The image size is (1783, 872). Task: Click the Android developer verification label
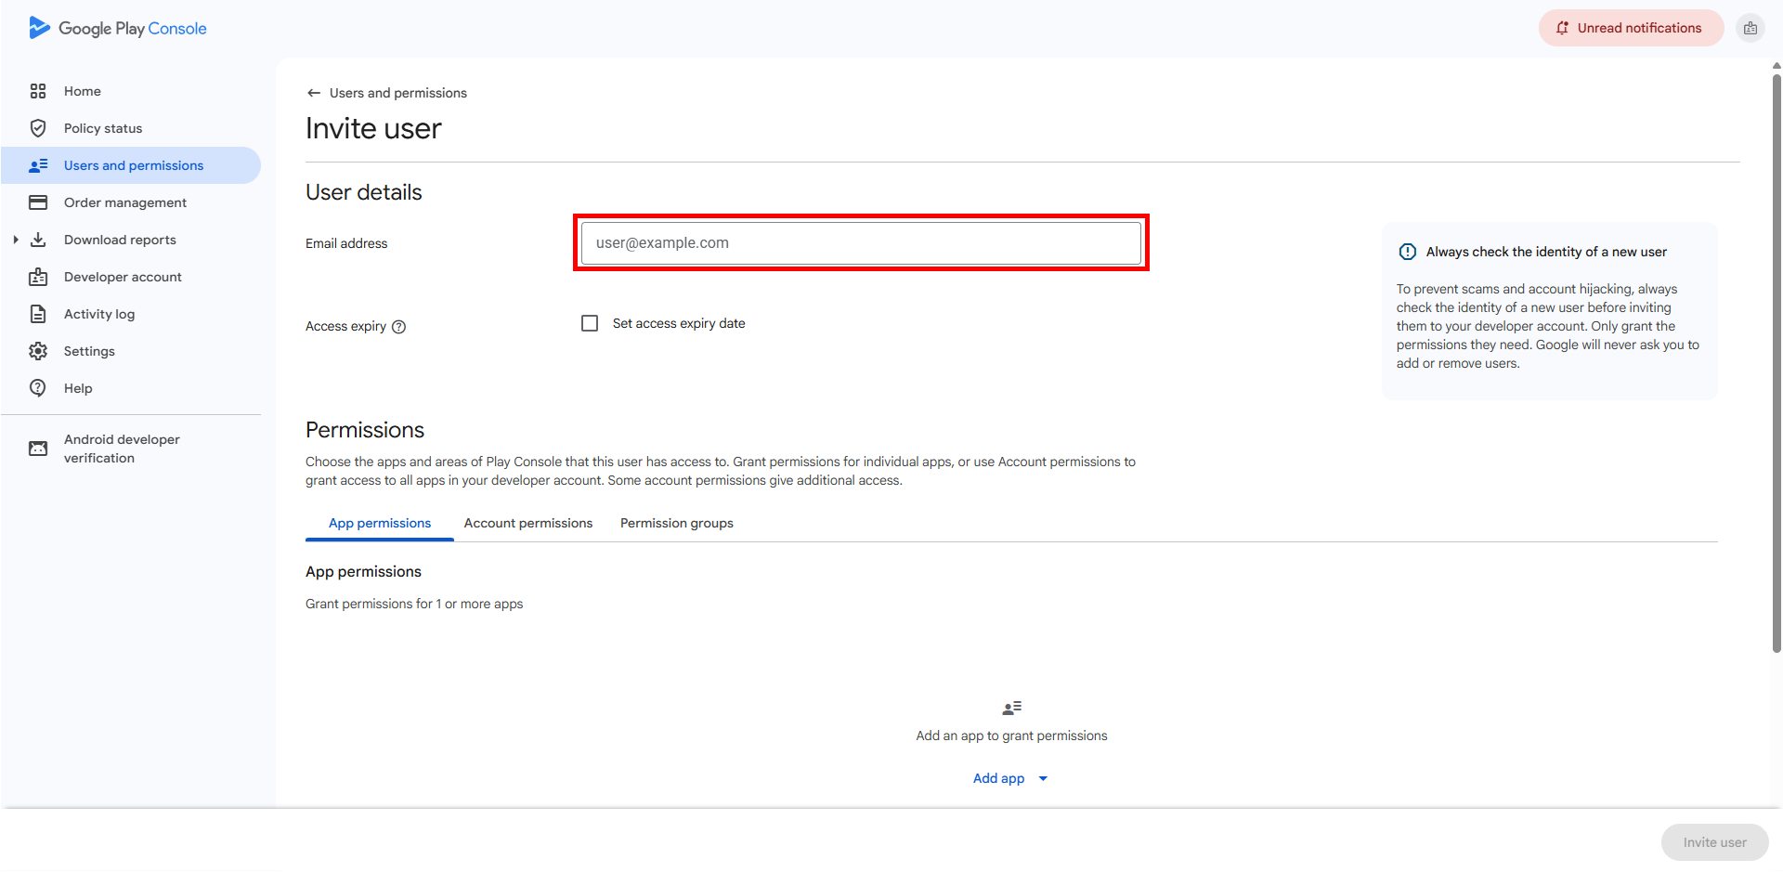(x=122, y=449)
